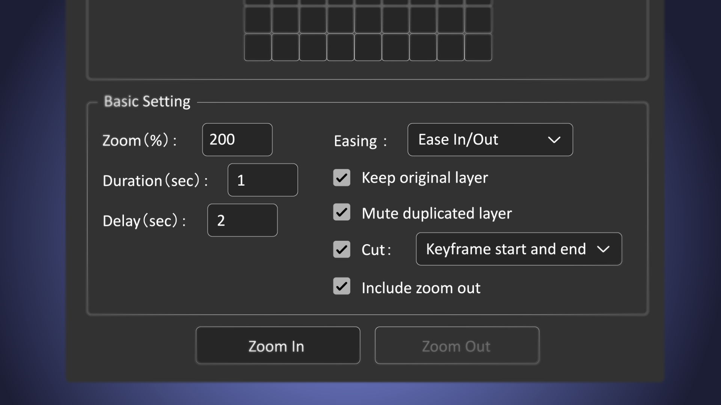Click the Easing dropdown chevron arrow
The height and width of the screenshot is (405, 721).
pyautogui.click(x=554, y=140)
